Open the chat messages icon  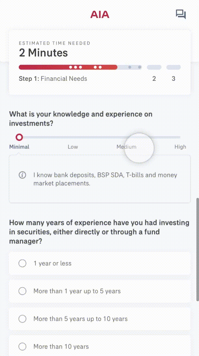(x=180, y=14)
